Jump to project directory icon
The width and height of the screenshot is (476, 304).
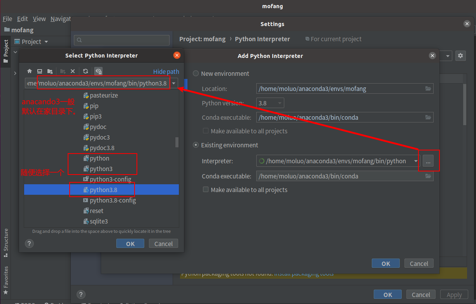(50, 71)
